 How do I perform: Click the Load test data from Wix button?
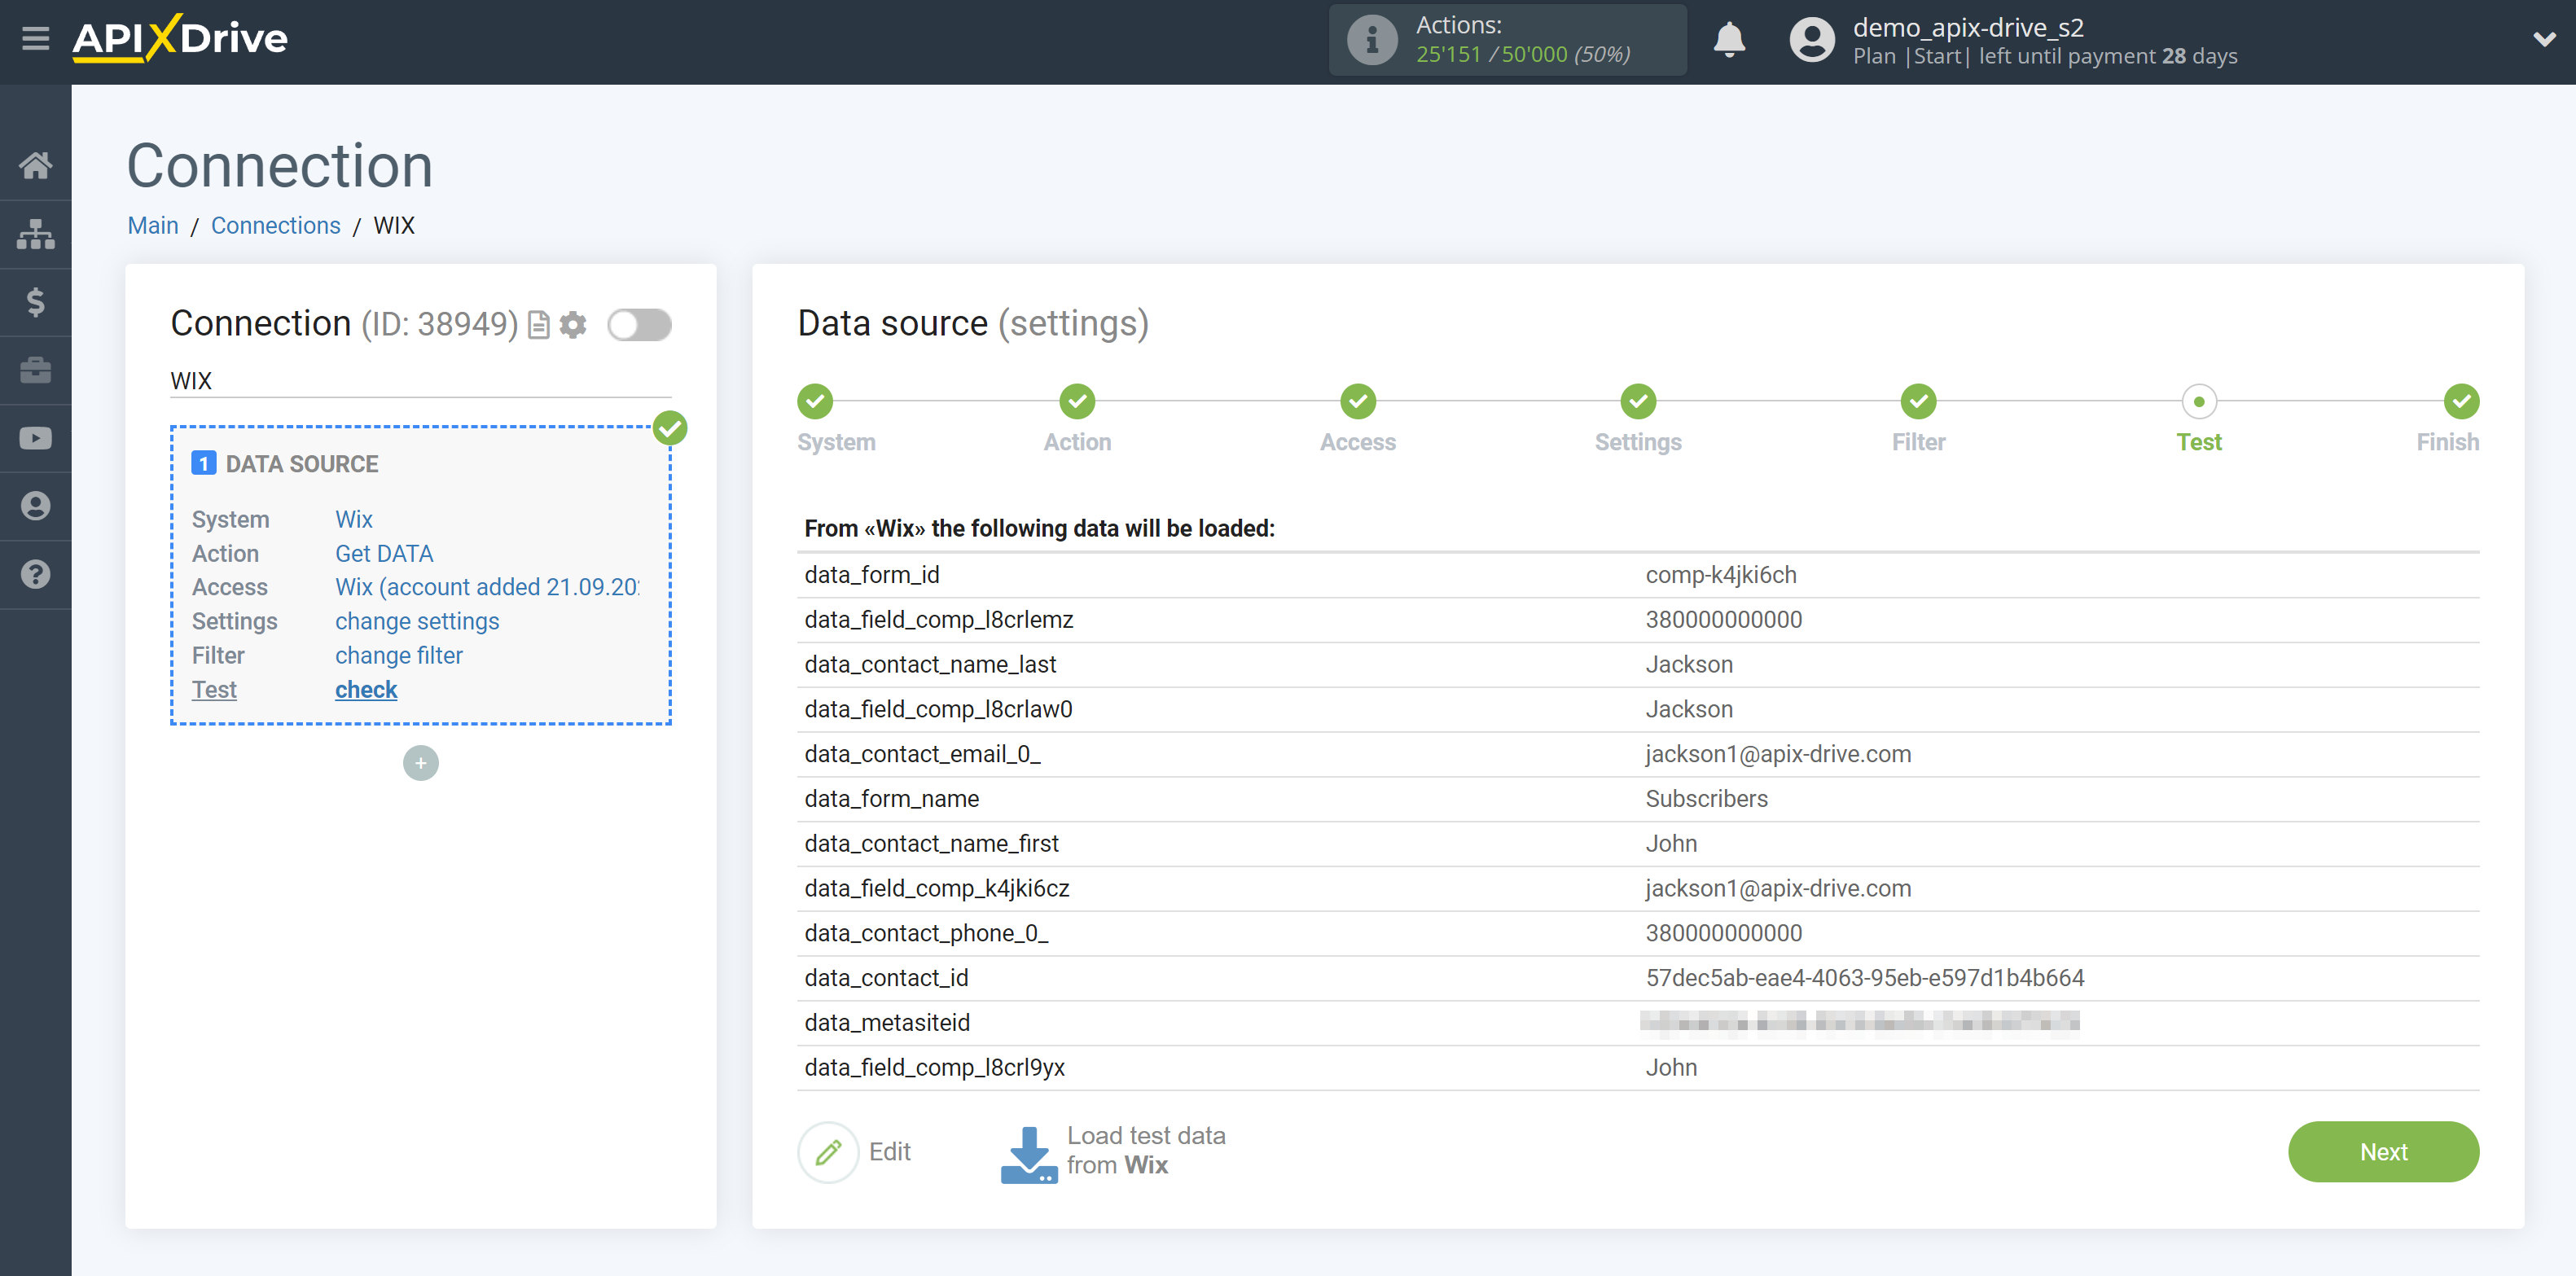pos(1117,1150)
